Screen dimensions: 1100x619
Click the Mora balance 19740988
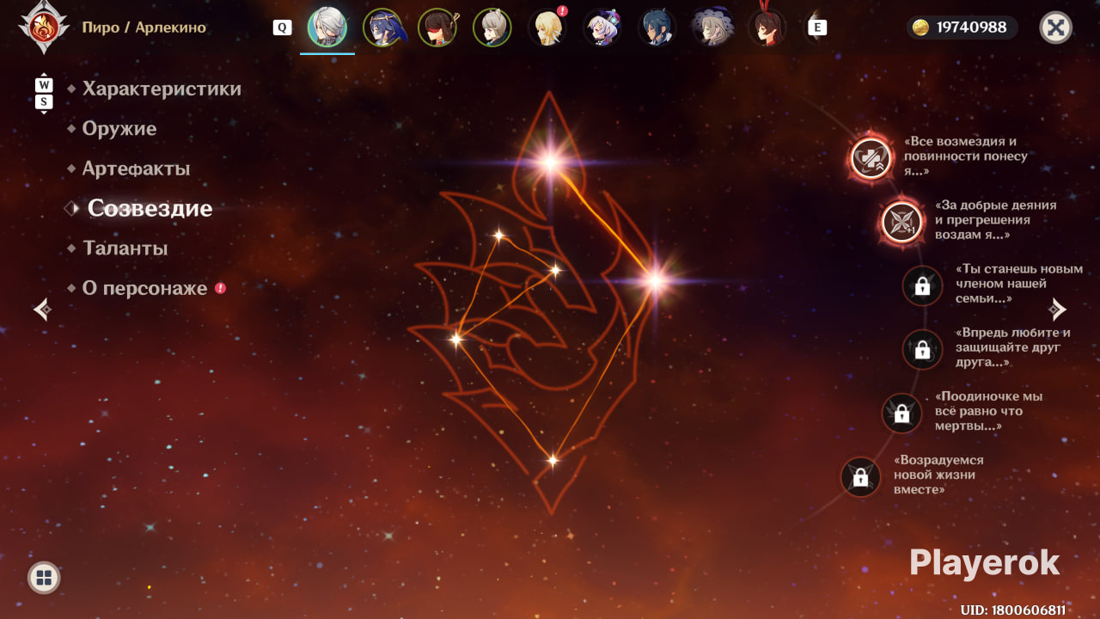pyautogui.click(x=972, y=28)
